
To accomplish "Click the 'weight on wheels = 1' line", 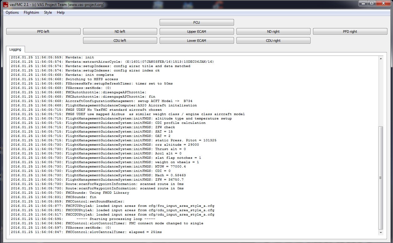I will coord(105,162).
